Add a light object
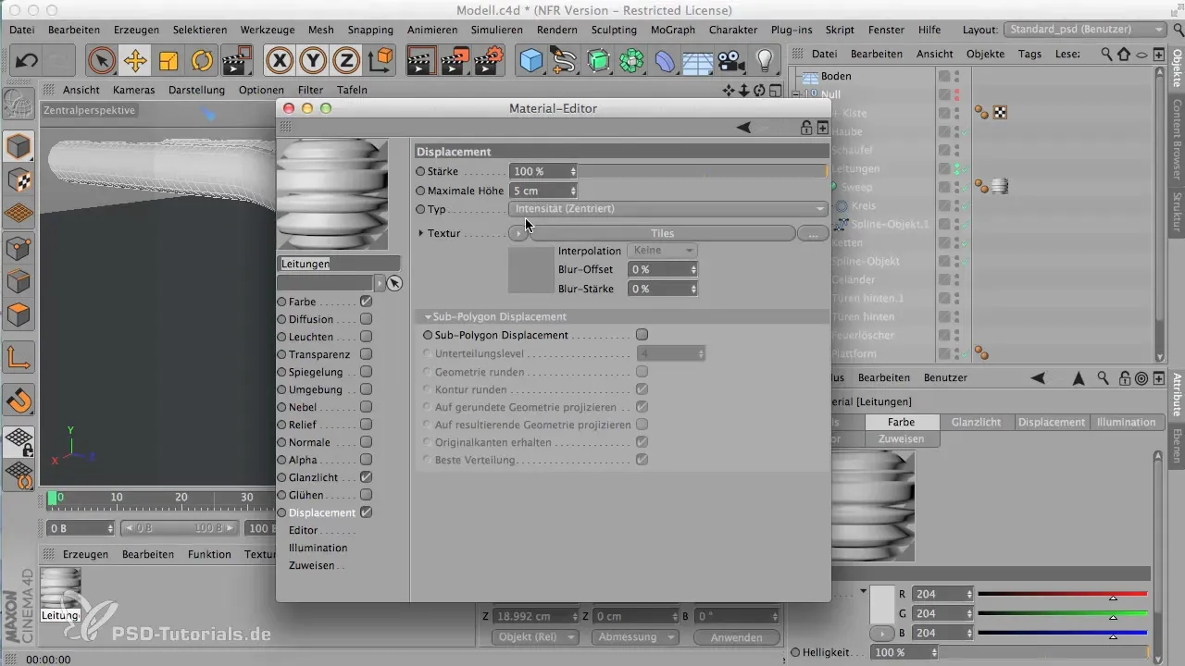Screen dimensions: 1185x666 click(x=765, y=61)
